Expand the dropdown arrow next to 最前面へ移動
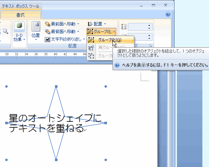209x167 pixels. click(x=78, y=24)
